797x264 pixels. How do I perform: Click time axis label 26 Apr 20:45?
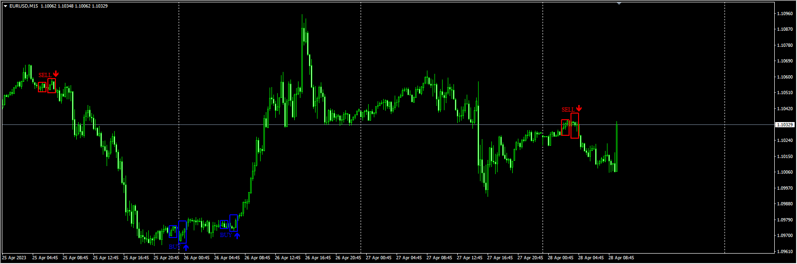tap(348, 258)
